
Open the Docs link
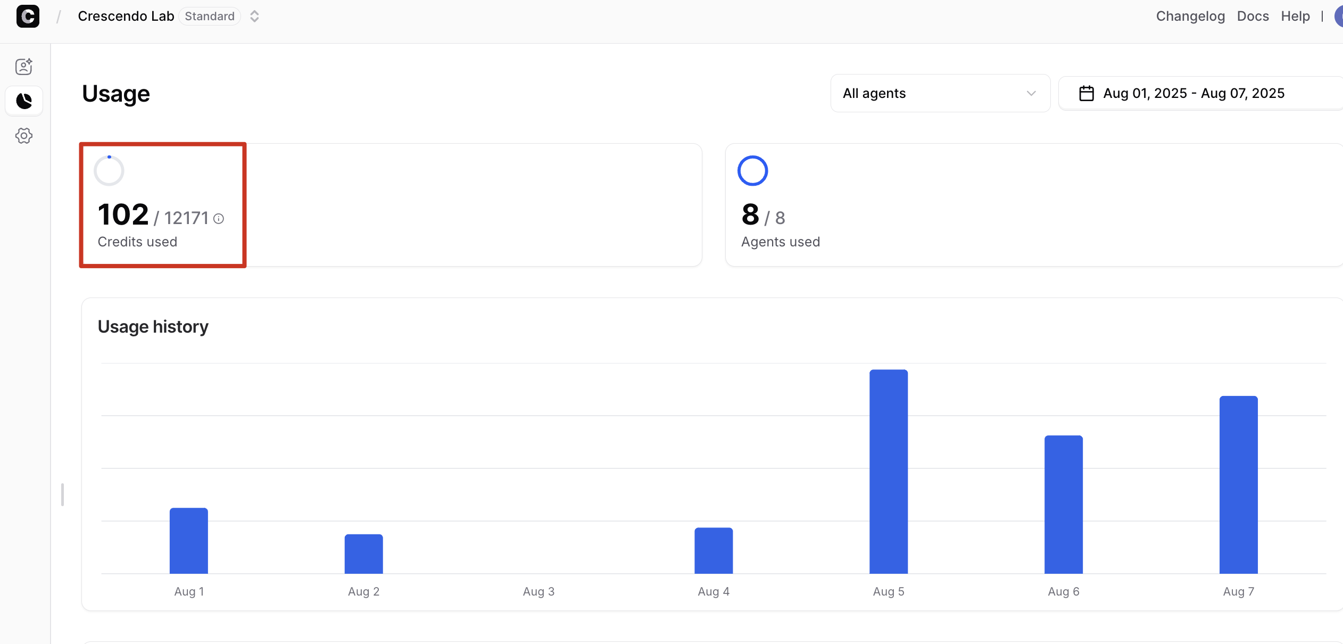[1253, 16]
